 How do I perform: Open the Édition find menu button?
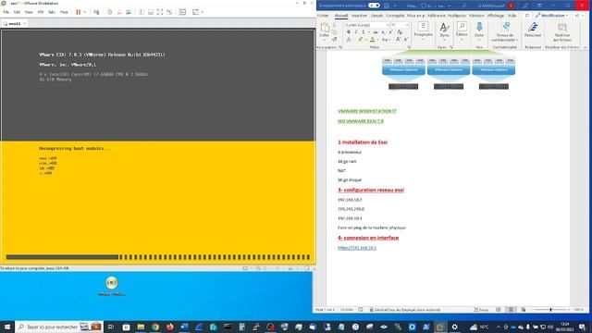coord(462,31)
